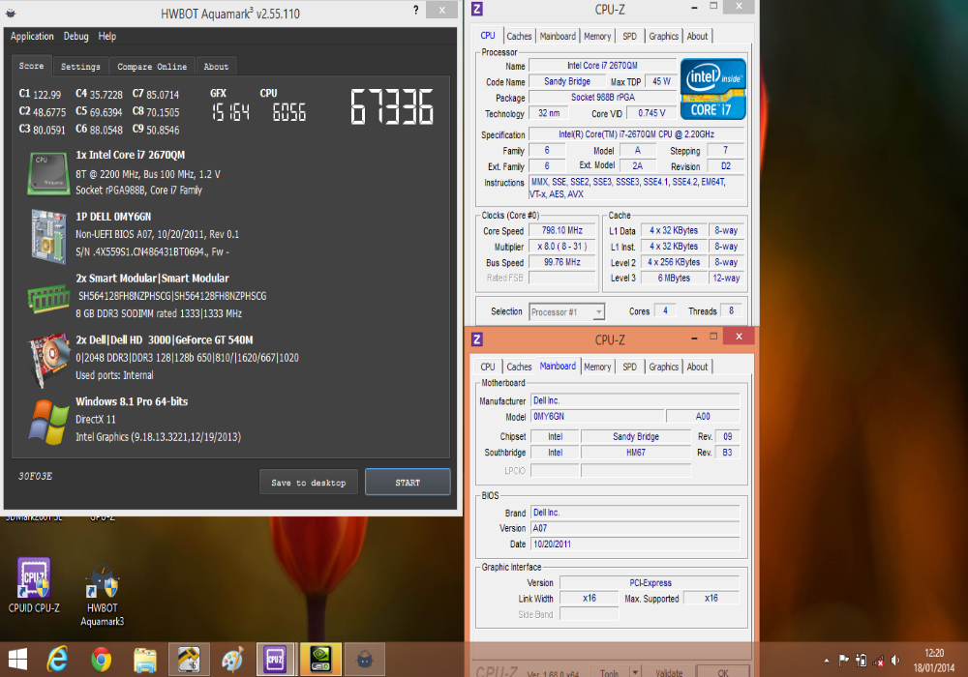Open Mainboard tab in top CPU-Z window

point(558,37)
